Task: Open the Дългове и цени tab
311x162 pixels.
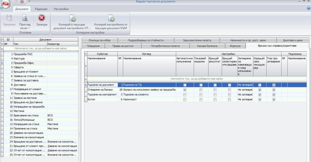Action: coord(293,40)
